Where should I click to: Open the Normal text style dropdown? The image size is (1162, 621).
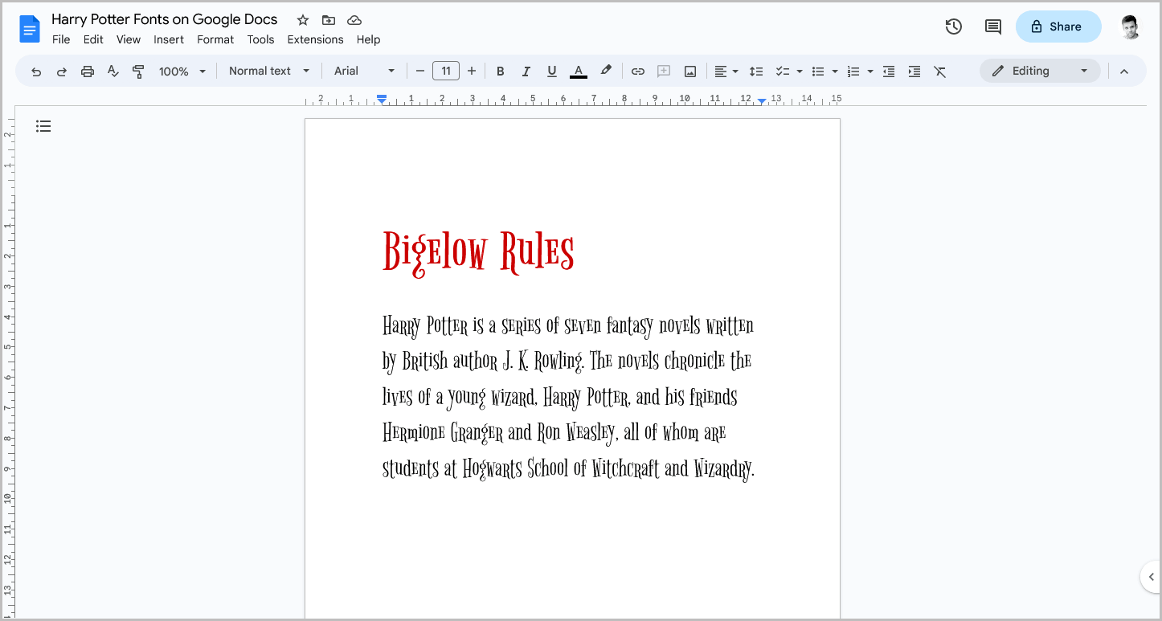(x=269, y=71)
